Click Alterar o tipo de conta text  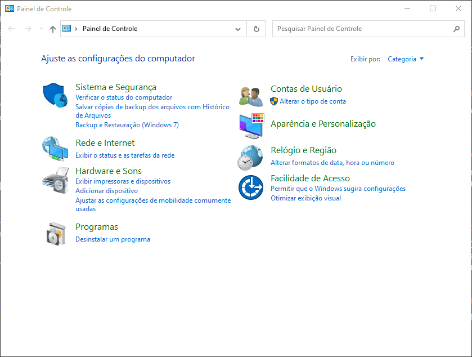313,101
